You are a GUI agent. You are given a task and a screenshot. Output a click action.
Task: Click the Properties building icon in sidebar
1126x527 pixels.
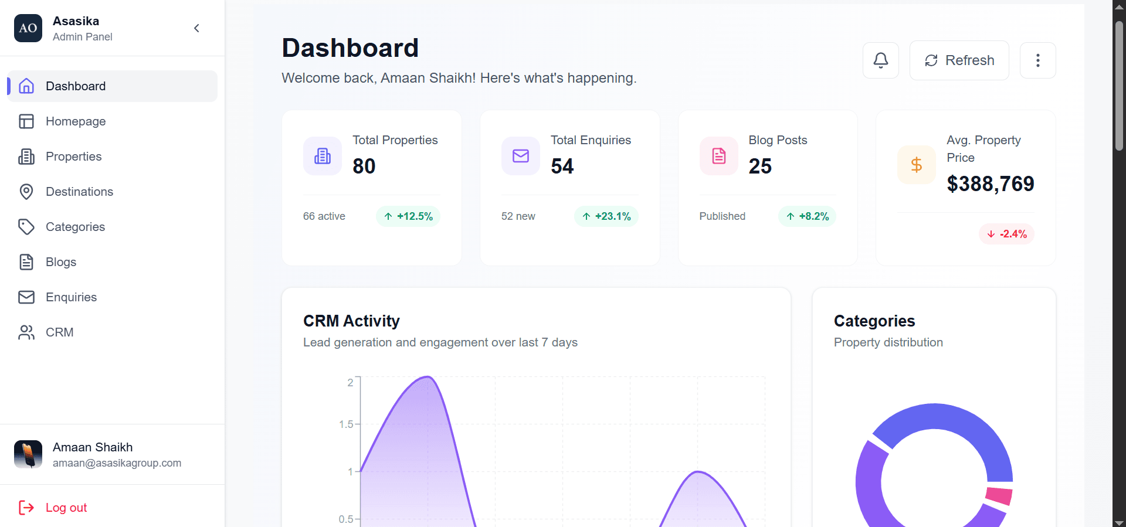(26, 157)
